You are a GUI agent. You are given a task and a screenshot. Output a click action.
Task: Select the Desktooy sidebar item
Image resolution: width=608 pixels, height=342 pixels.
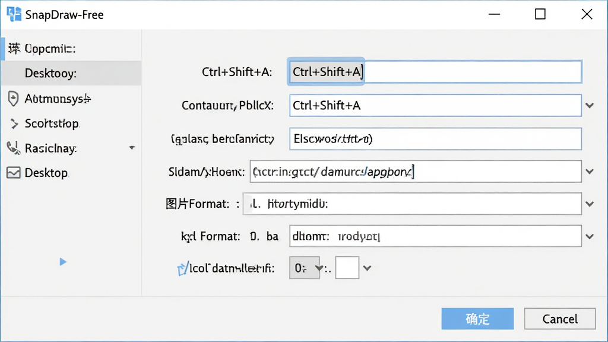(71, 73)
